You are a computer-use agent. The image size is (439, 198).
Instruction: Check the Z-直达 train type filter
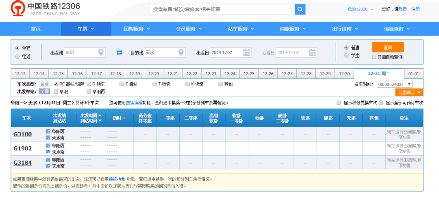122,84
